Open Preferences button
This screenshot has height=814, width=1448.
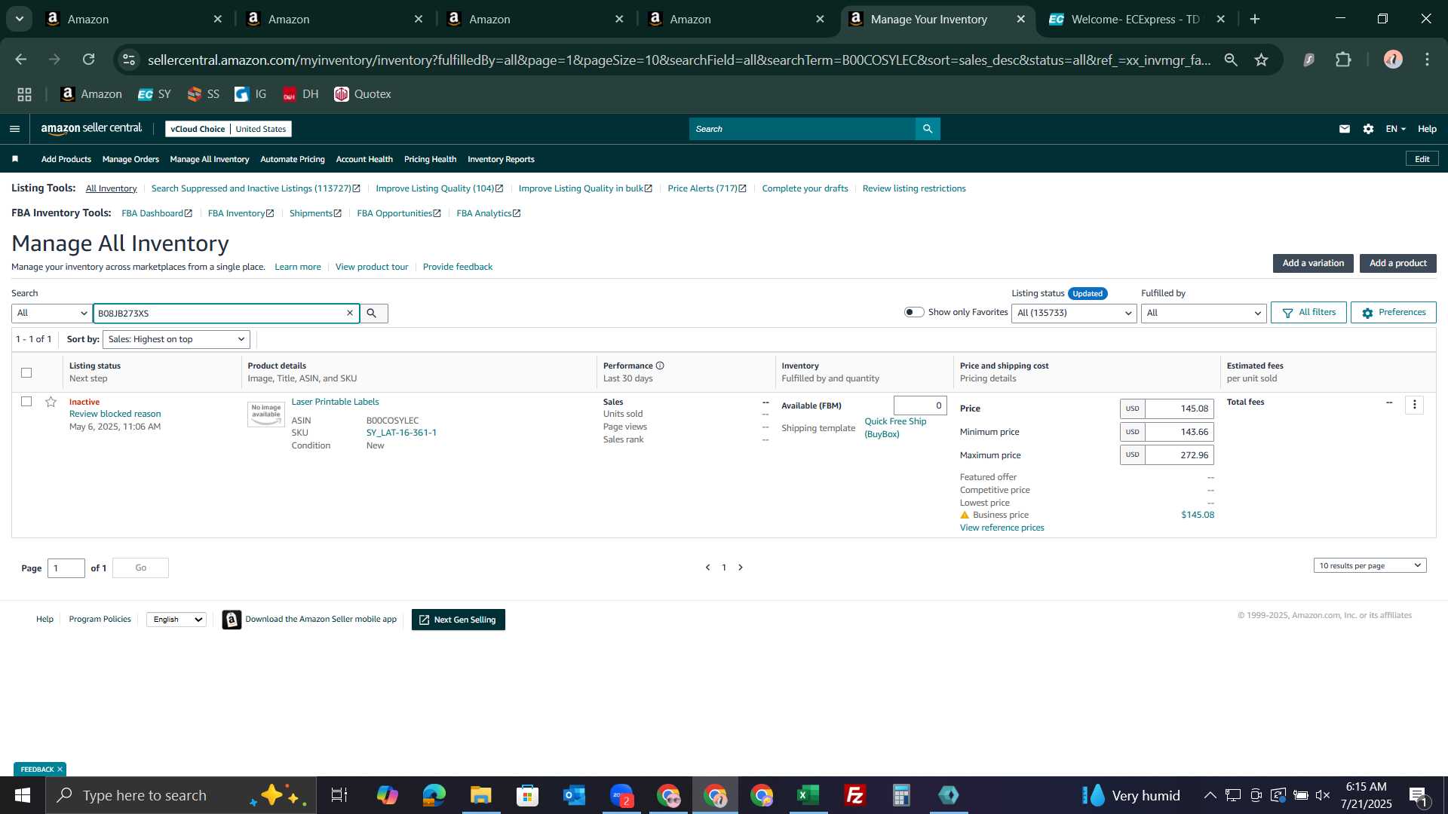(1393, 312)
